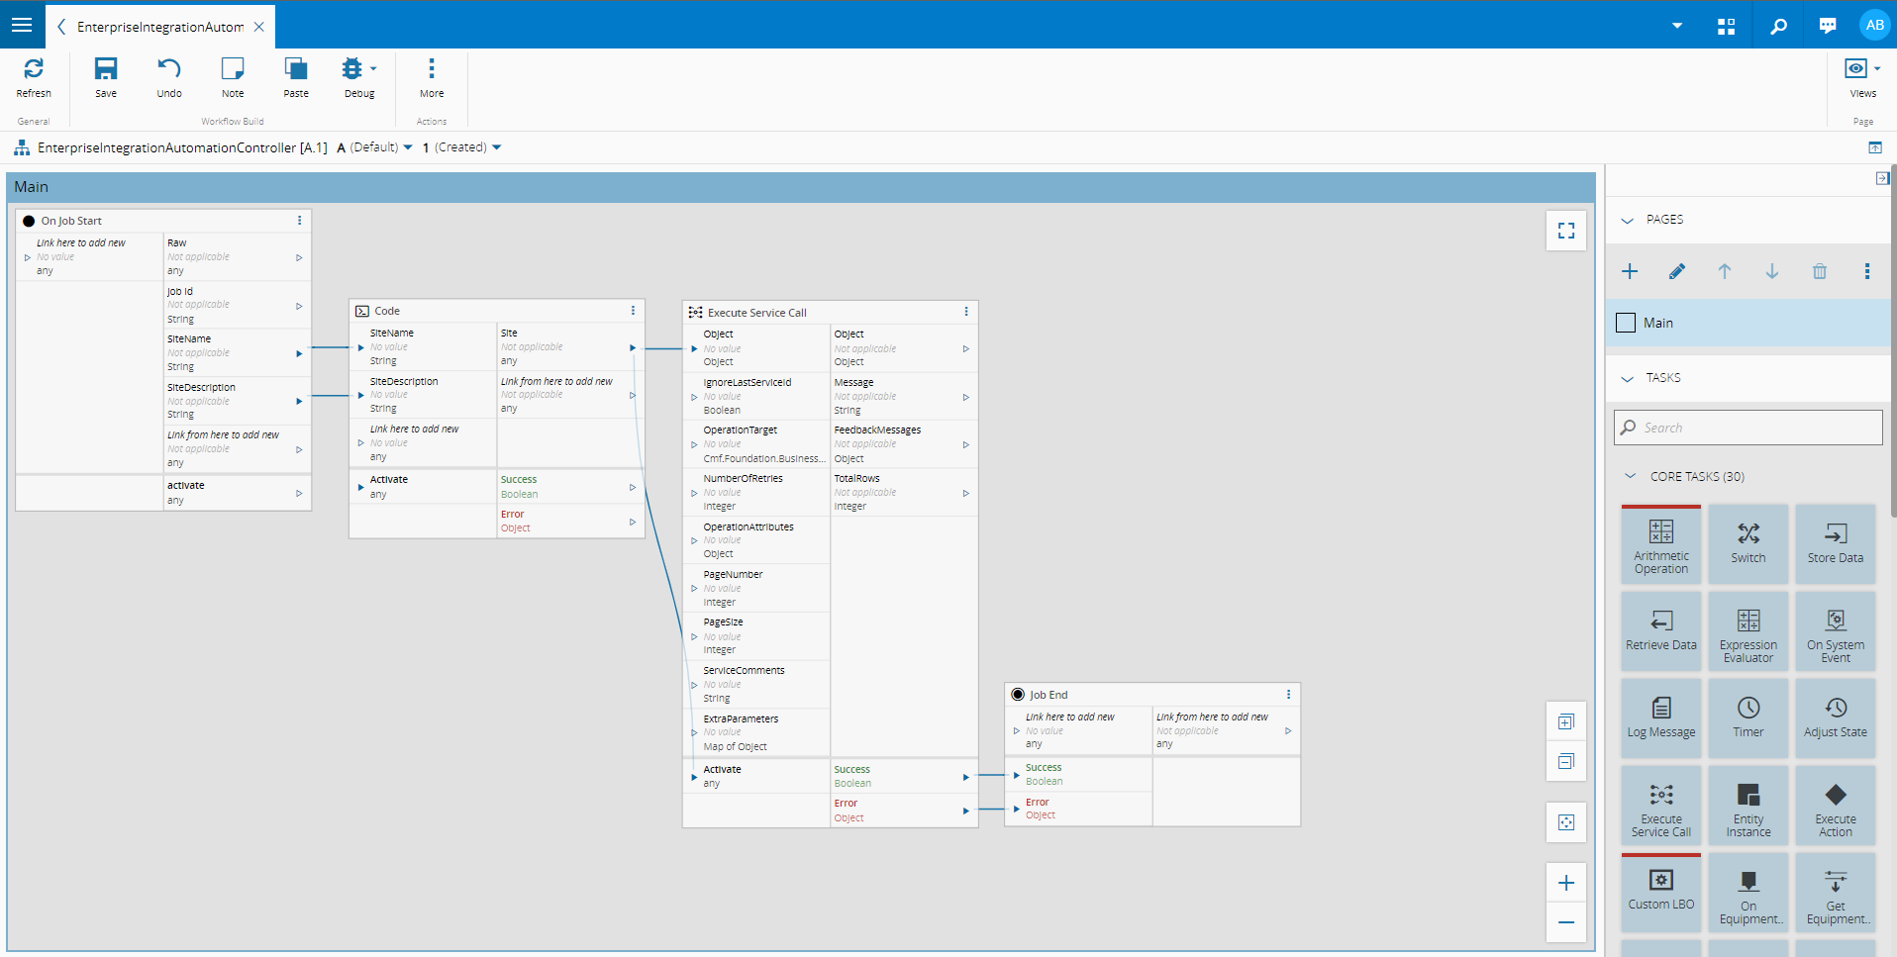Choose the Timer task tile
This screenshot has width=1897, height=957.
click(x=1747, y=718)
